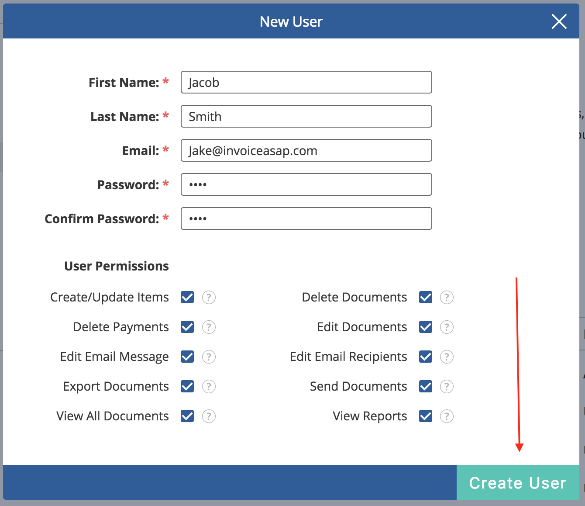The height and width of the screenshot is (506, 585).
Task: Open help tooltip for Delete Payments
Action: pos(209,327)
